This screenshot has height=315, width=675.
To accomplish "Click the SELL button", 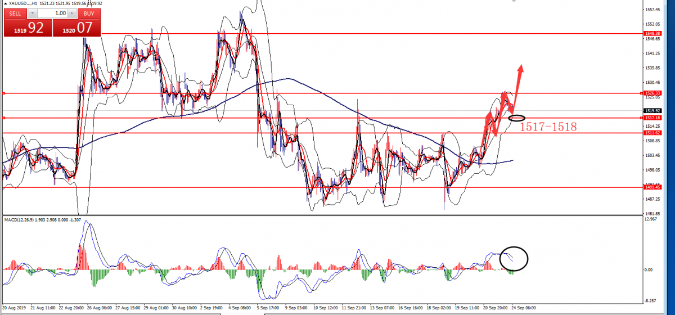I will pos(15,13).
